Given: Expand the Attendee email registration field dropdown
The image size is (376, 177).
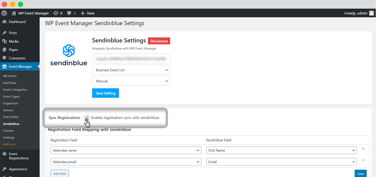Looking at the screenshot, I should 126,162.
